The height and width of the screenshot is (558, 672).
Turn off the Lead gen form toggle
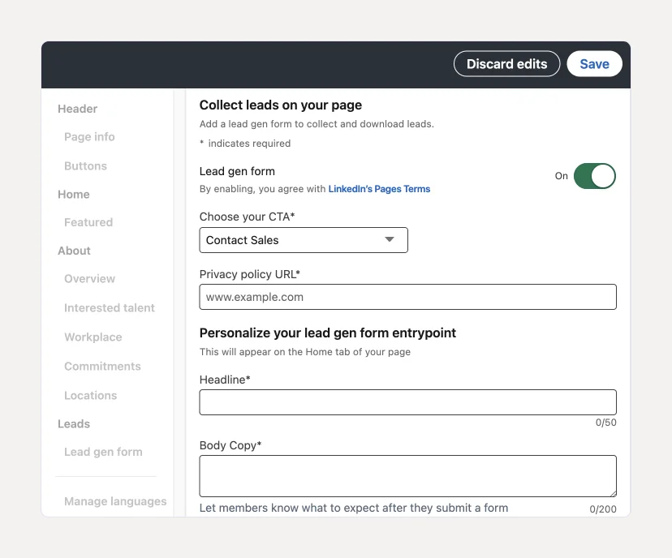coord(594,176)
